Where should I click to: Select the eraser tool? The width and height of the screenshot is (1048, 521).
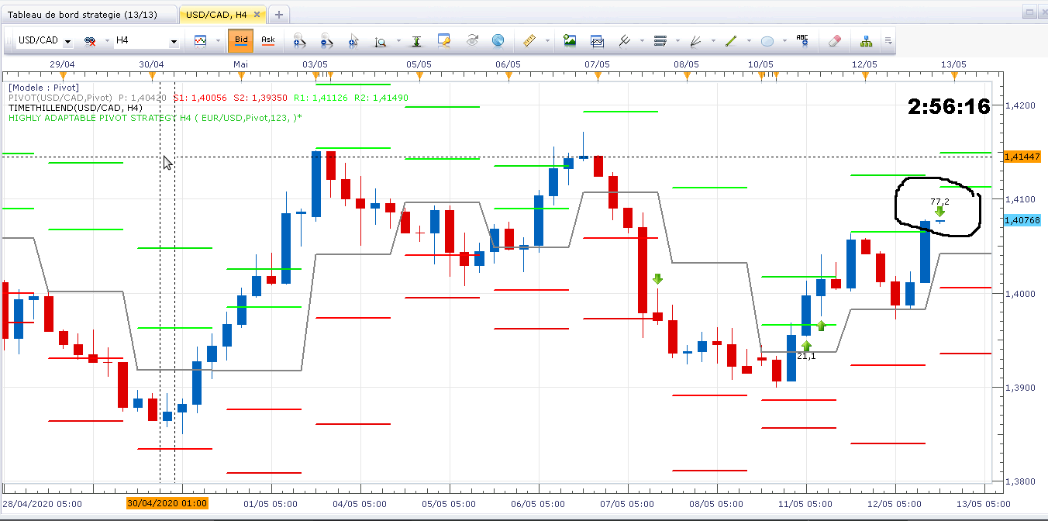(x=834, y=41)
